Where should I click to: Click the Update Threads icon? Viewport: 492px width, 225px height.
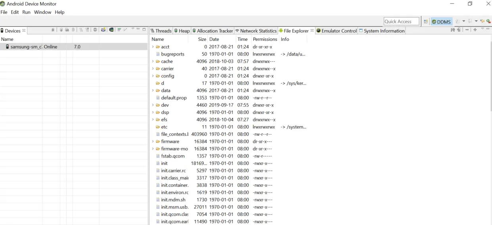[x=81, y=30]
